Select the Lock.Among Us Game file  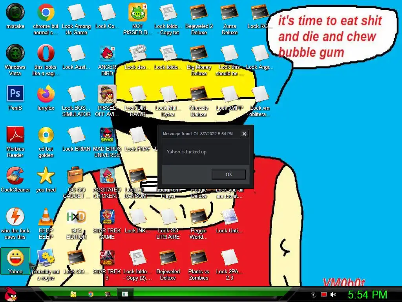click(x=77, y=19)
